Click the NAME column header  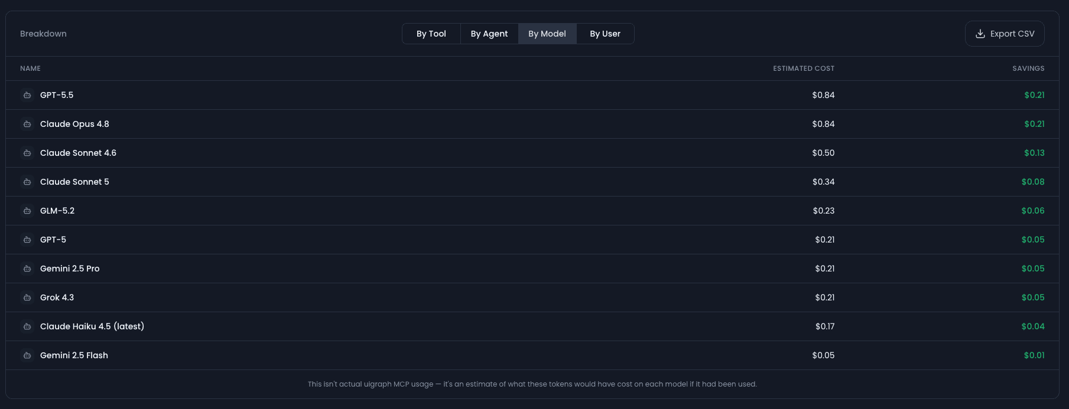[30, 68]
